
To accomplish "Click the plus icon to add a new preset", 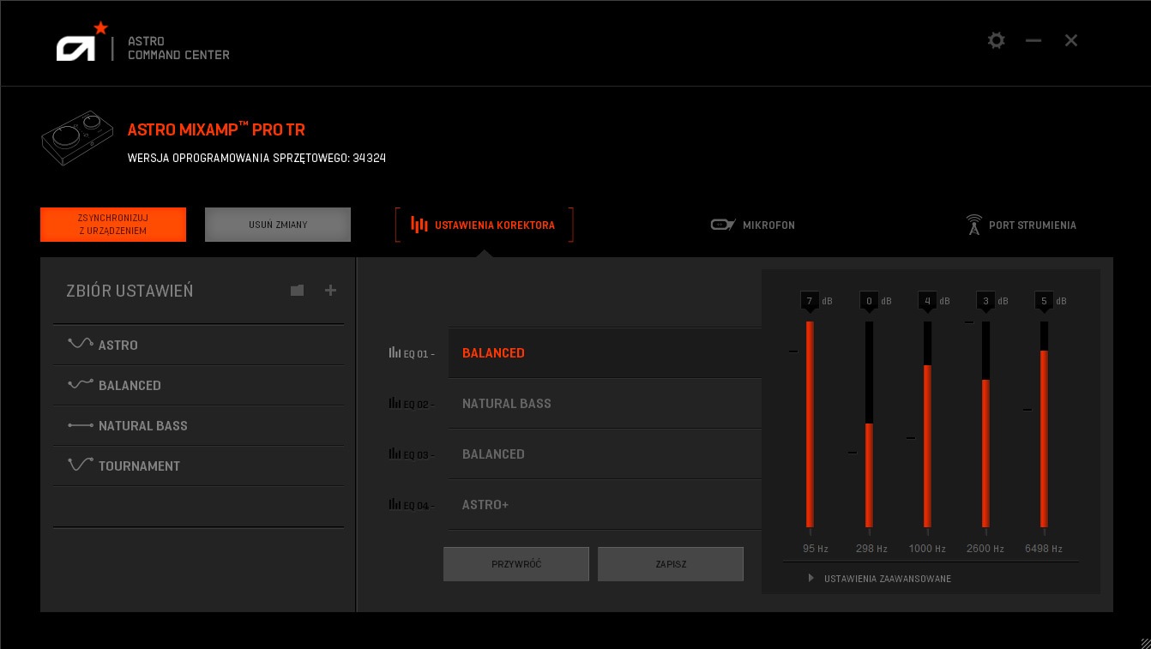I will click(330, 291).
